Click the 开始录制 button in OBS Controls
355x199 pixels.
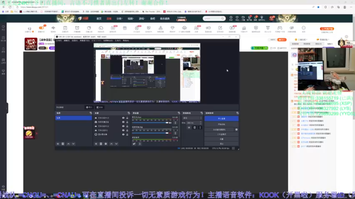[221, 124]
